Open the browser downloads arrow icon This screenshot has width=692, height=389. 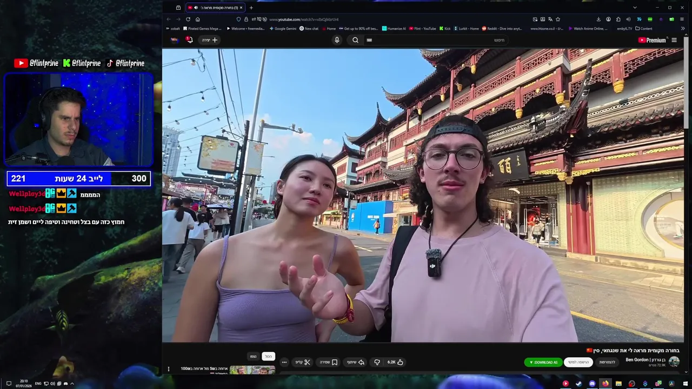click(x=598, y=19)
